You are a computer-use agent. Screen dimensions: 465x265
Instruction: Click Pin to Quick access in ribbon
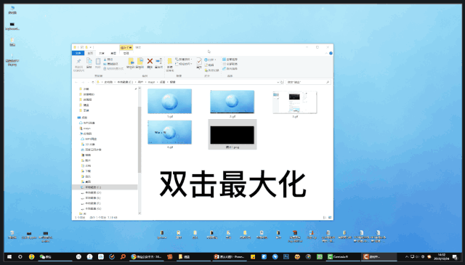click(x=78, y=65)
